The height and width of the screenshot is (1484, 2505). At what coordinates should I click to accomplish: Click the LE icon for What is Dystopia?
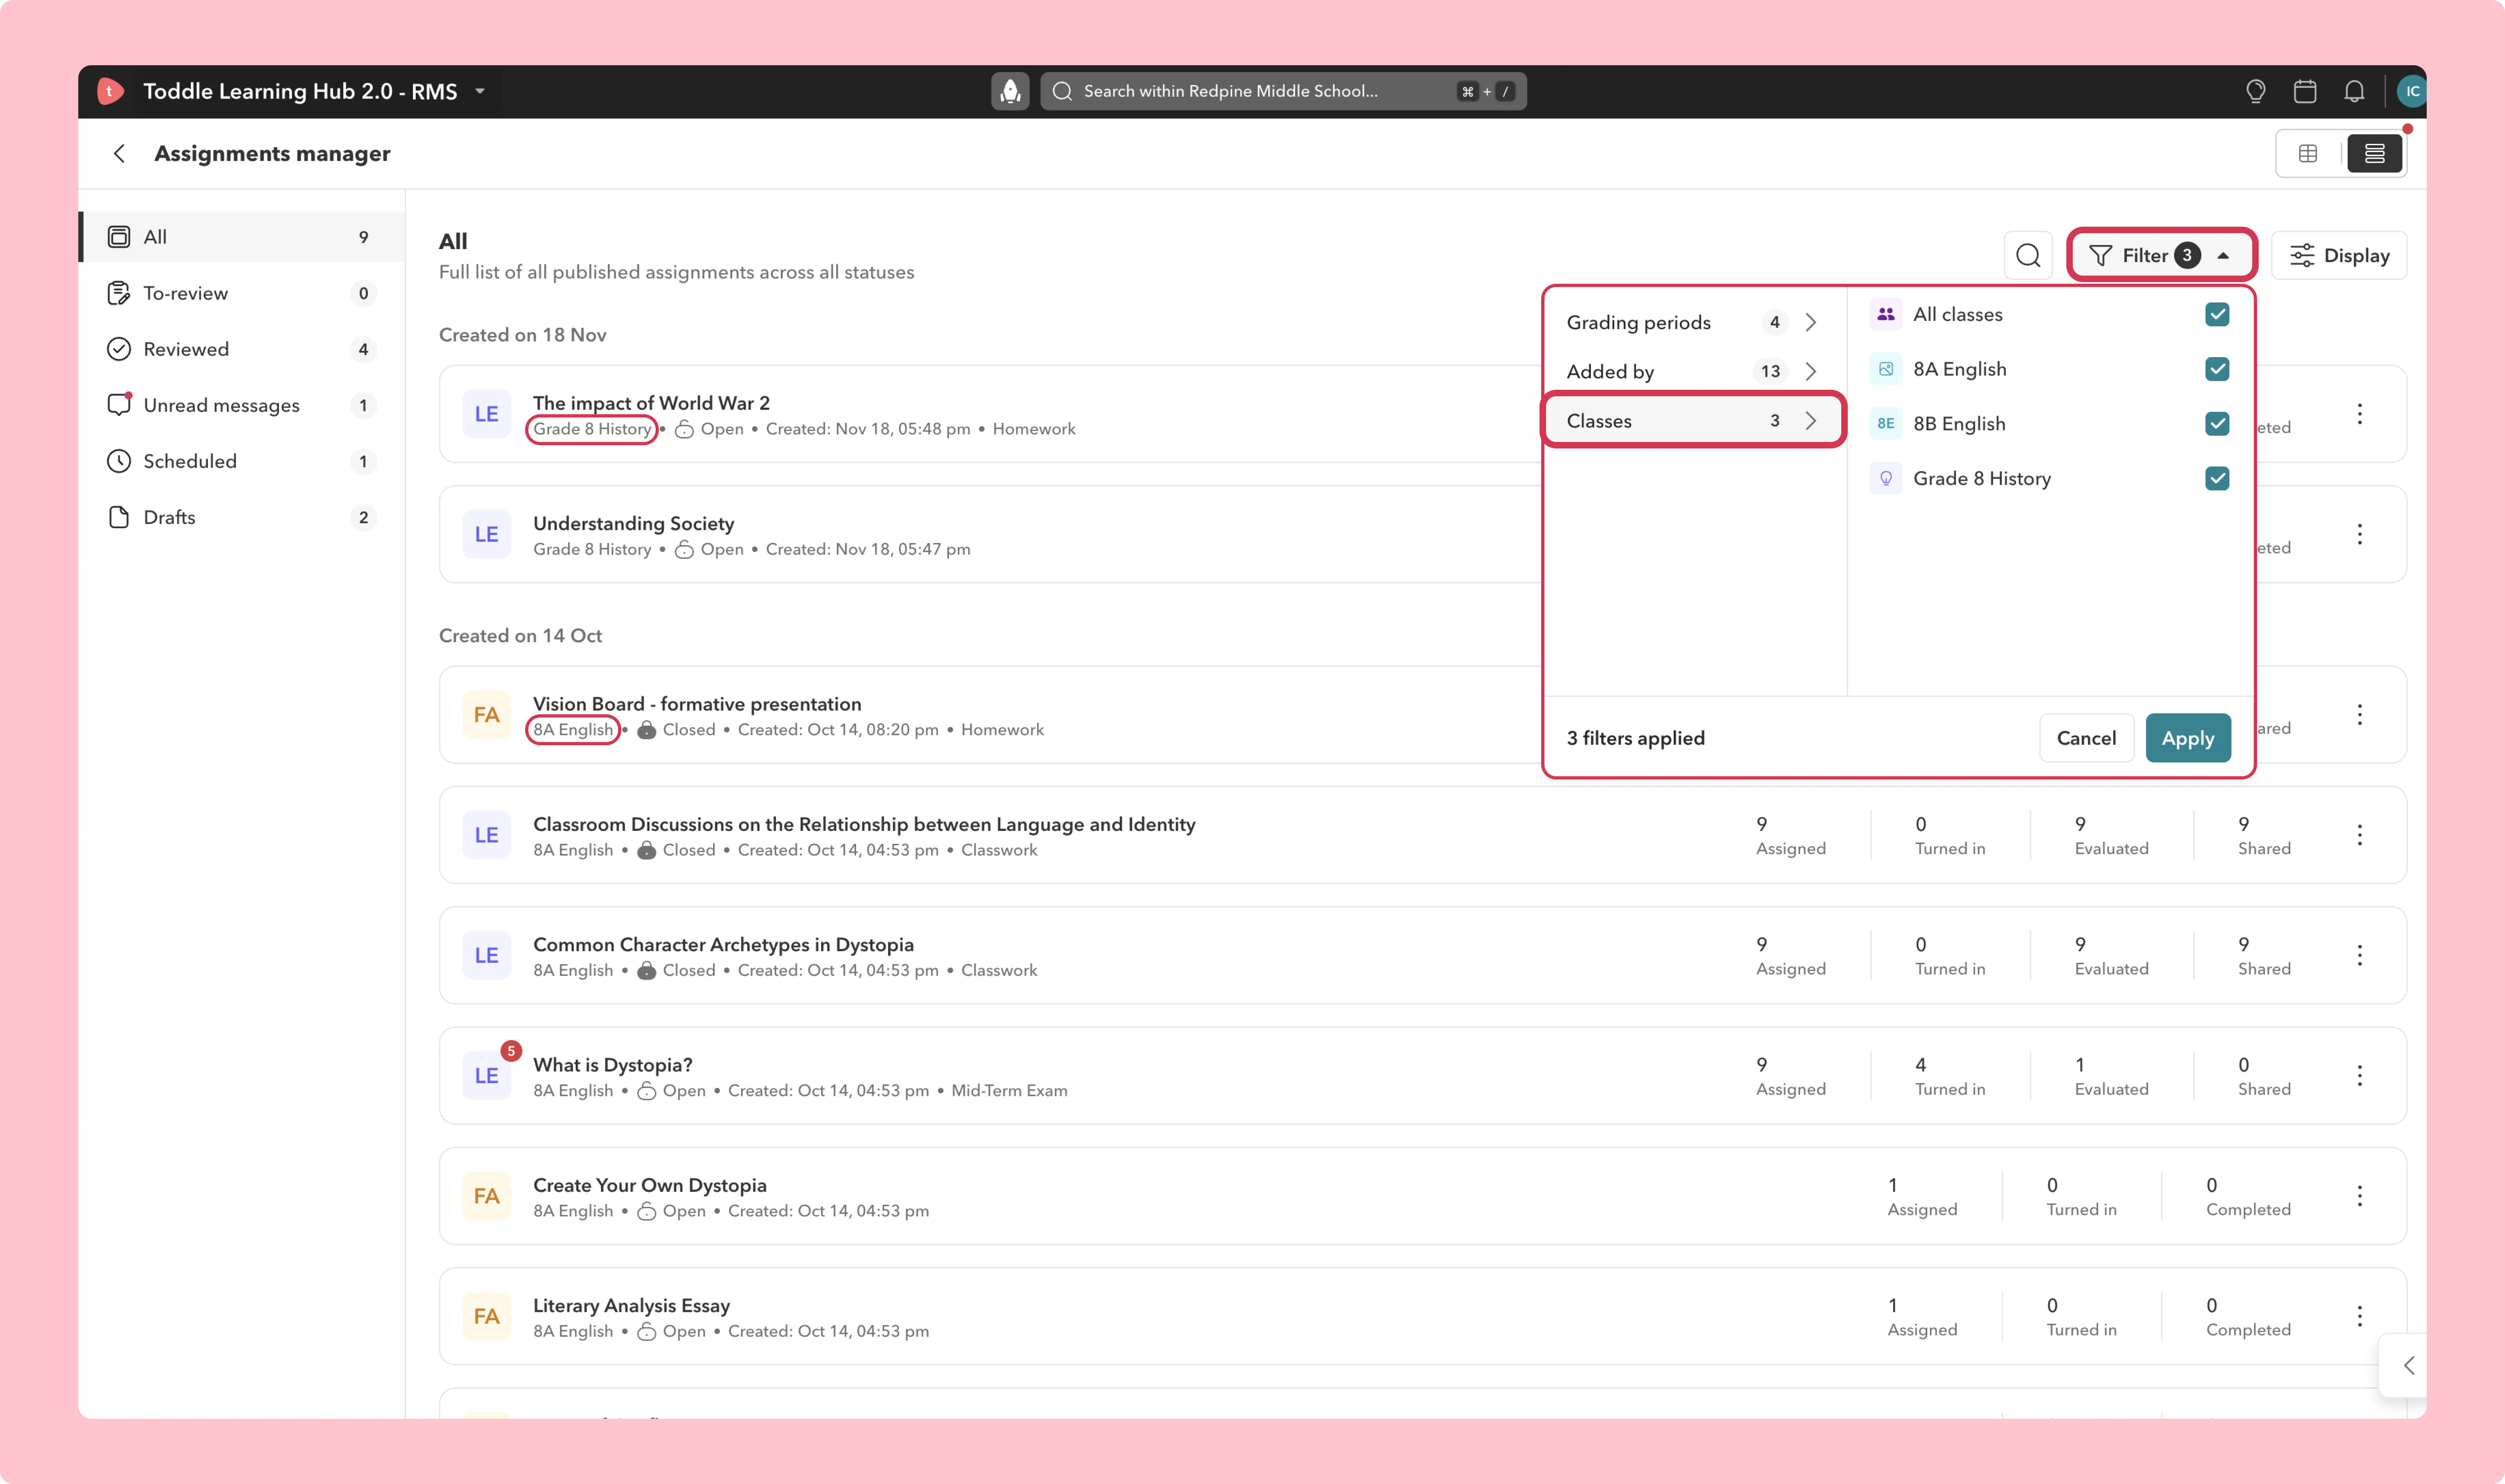click(486, 1075)
